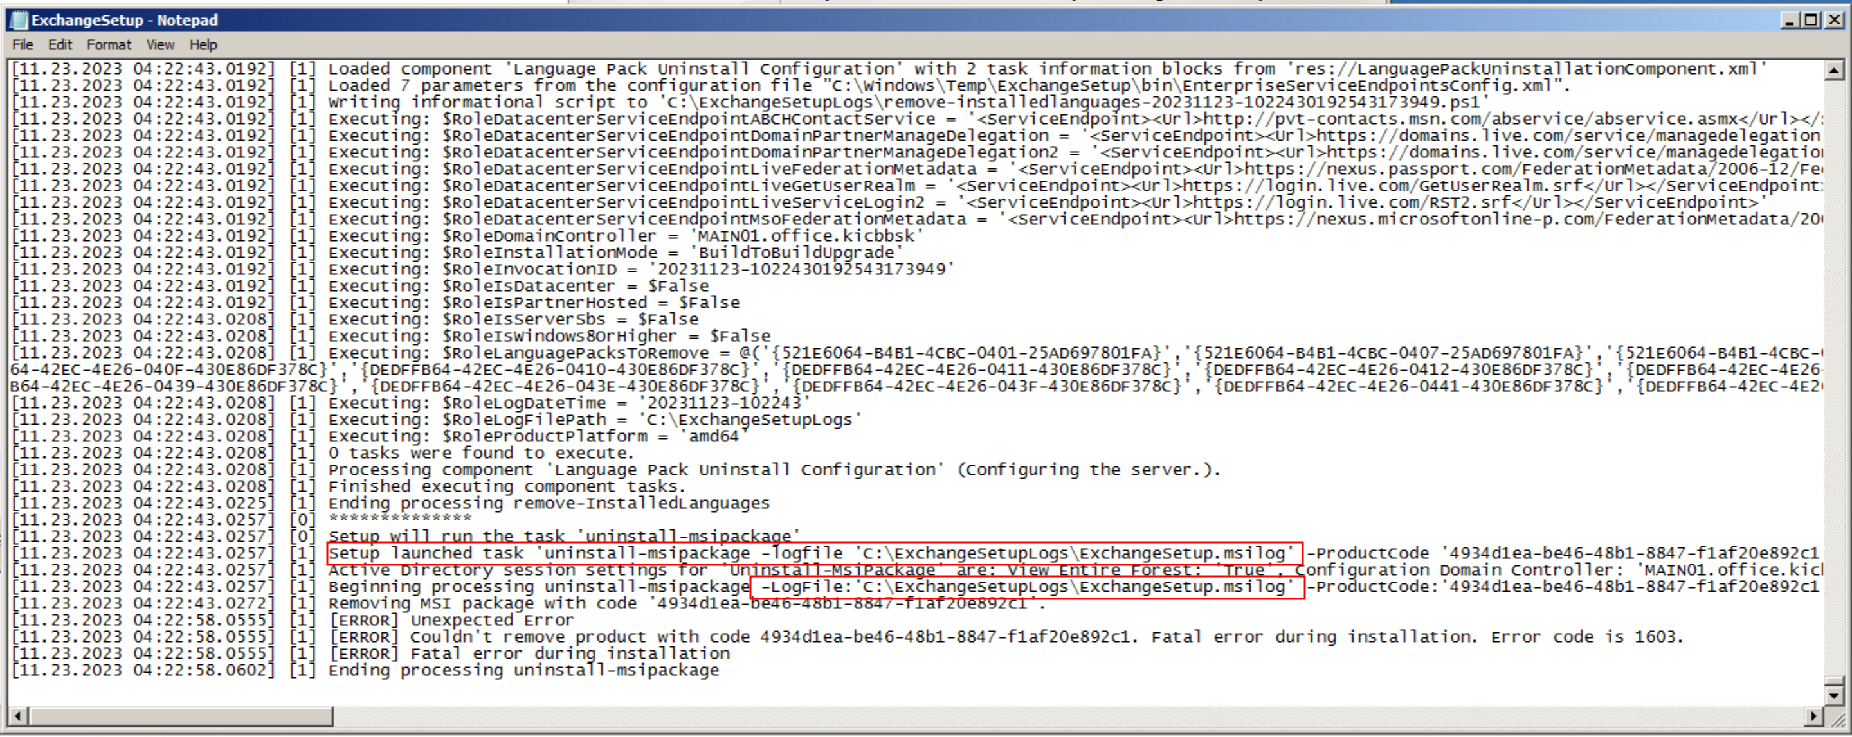
Task: Click the vertical scrollbar down arrow
Action: [x=1834, y=695]
